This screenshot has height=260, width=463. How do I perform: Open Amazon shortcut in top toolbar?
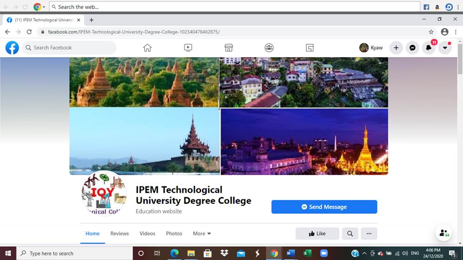click(437, 7)
